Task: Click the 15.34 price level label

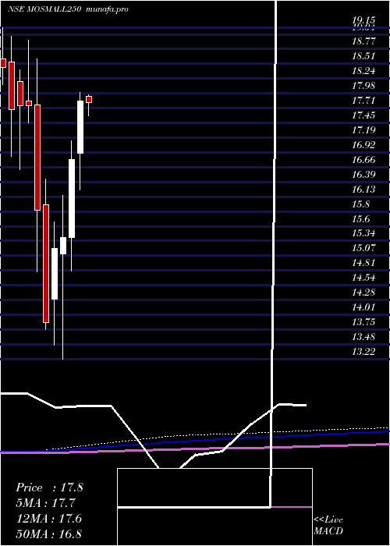Action: point(363,234)
